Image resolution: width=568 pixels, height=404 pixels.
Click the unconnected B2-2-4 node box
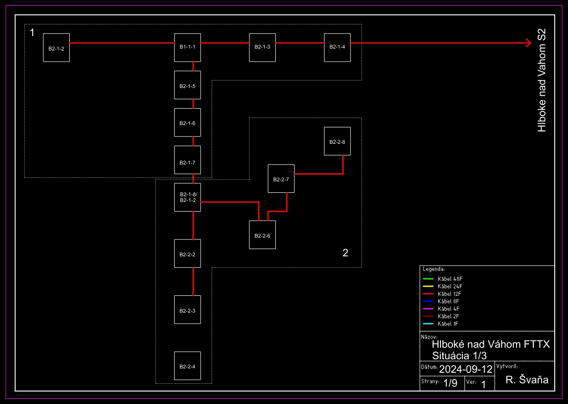187,366
